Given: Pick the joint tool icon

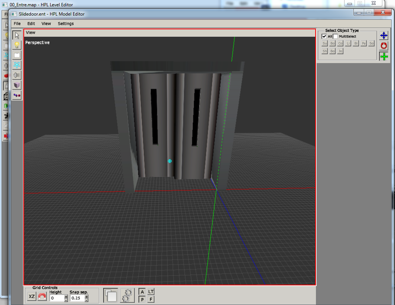Looking at the screenshot, I should (17, 95).
